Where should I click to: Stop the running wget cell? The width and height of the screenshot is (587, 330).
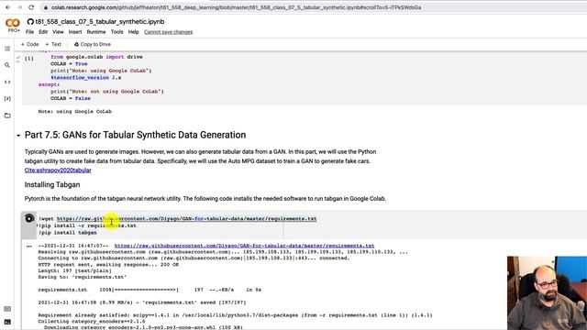click(29, 218)
